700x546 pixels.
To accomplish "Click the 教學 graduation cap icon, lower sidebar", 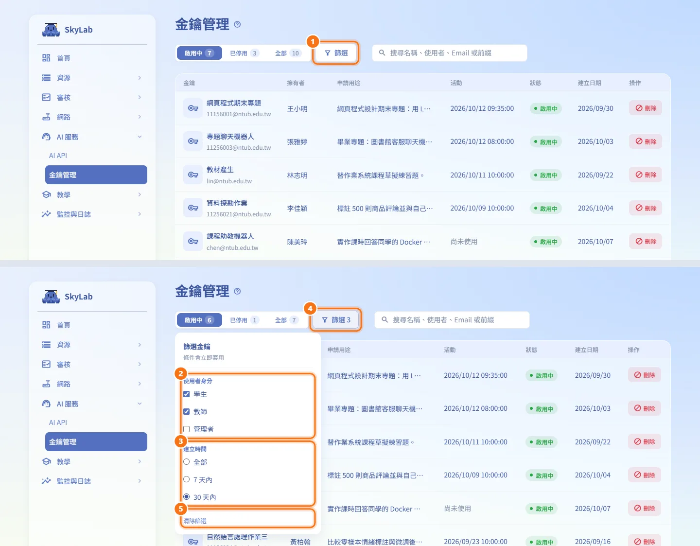I will 46,461.
